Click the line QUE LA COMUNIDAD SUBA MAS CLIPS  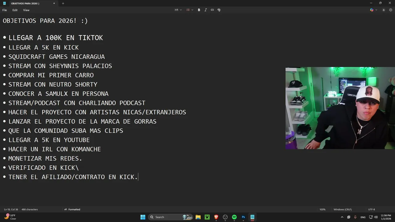click(x=66, y=131)
